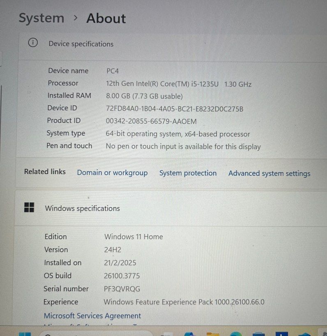
Task: Open System protection link
Action: (x=188, y=173)
